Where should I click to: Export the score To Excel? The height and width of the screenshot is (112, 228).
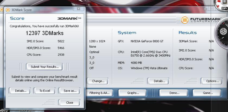45,91
